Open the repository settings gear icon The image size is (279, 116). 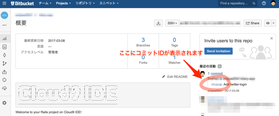point(4,103)
